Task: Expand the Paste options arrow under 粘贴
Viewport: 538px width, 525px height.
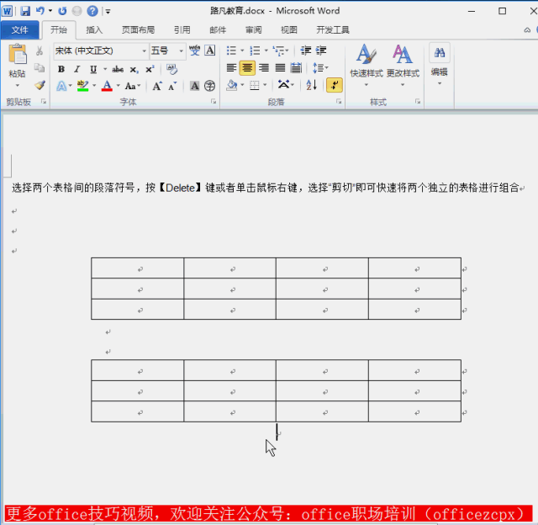Action: point(17,85)
